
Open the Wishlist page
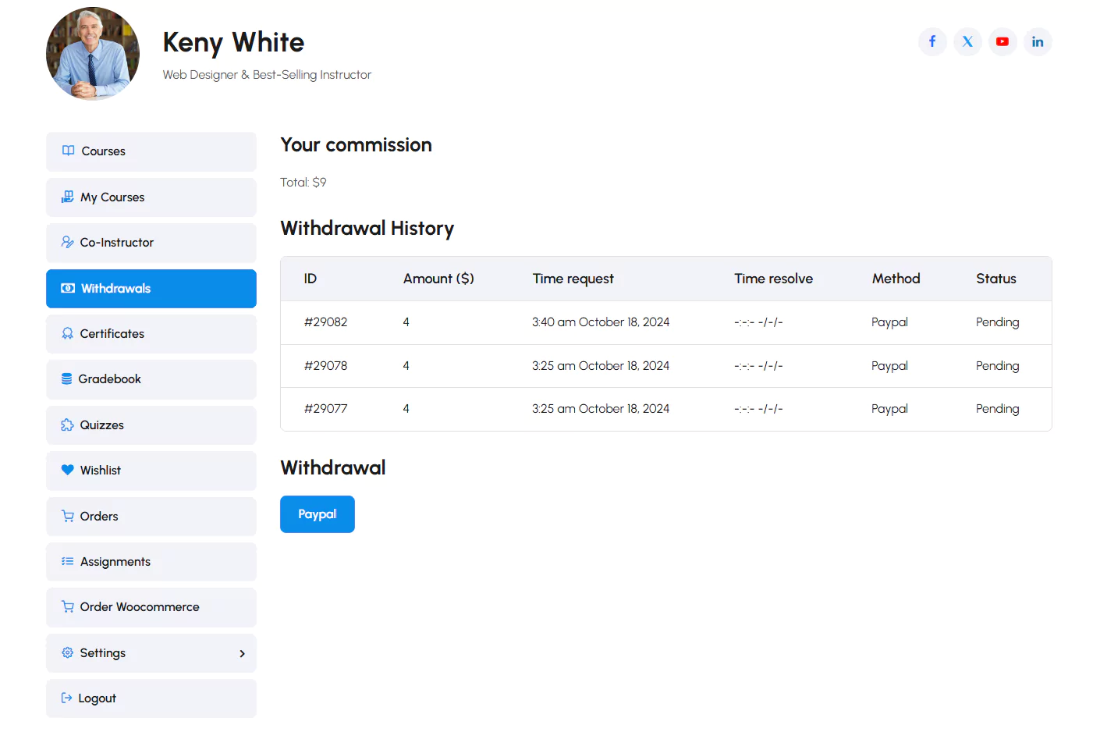point(151,471)
